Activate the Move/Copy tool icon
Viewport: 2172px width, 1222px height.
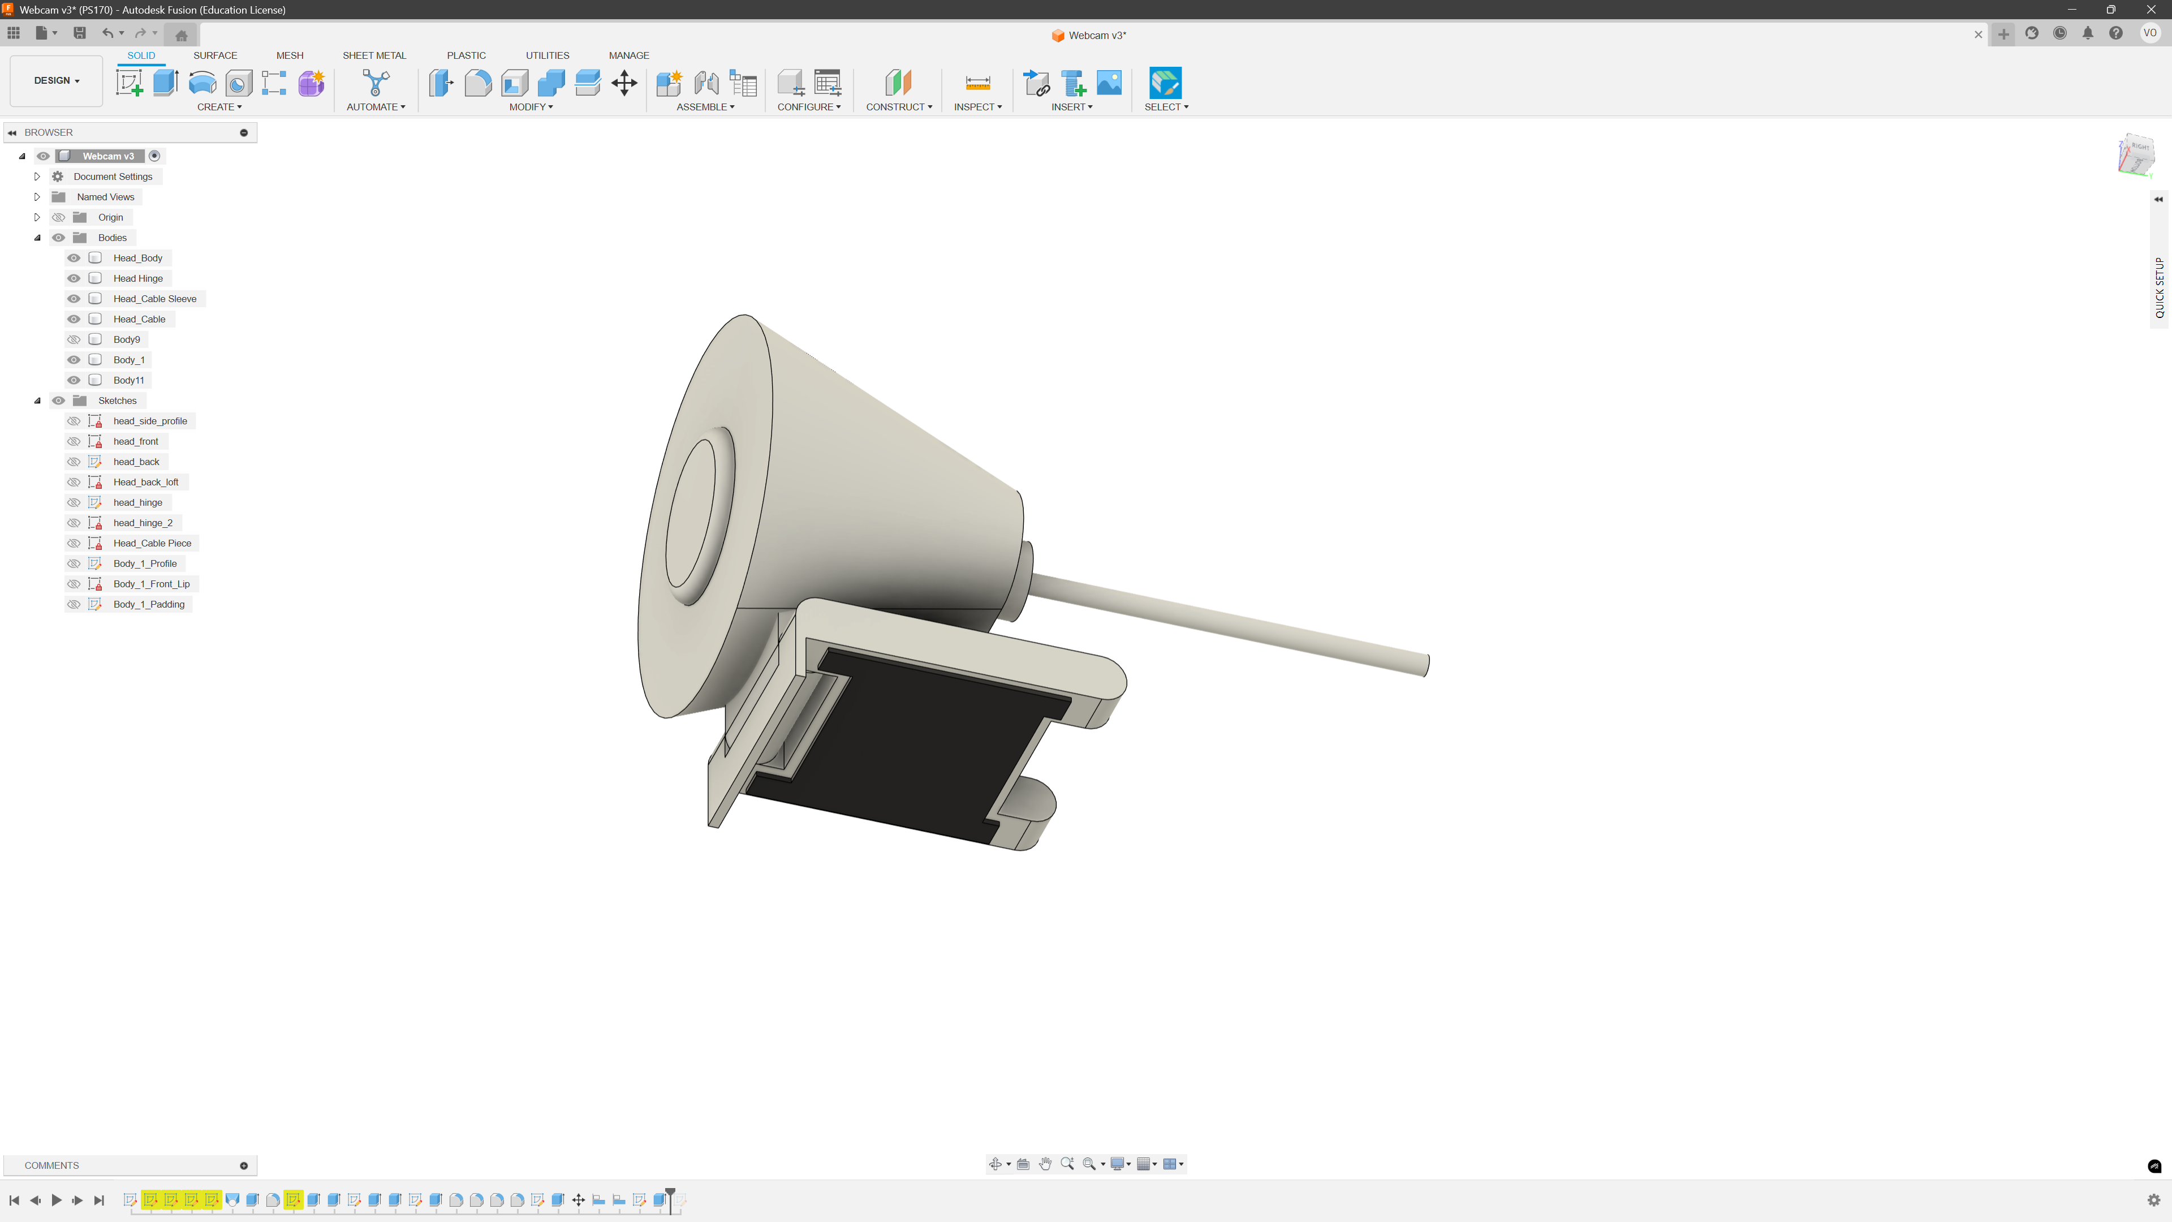pyautogui.click(x=624, y=83)
